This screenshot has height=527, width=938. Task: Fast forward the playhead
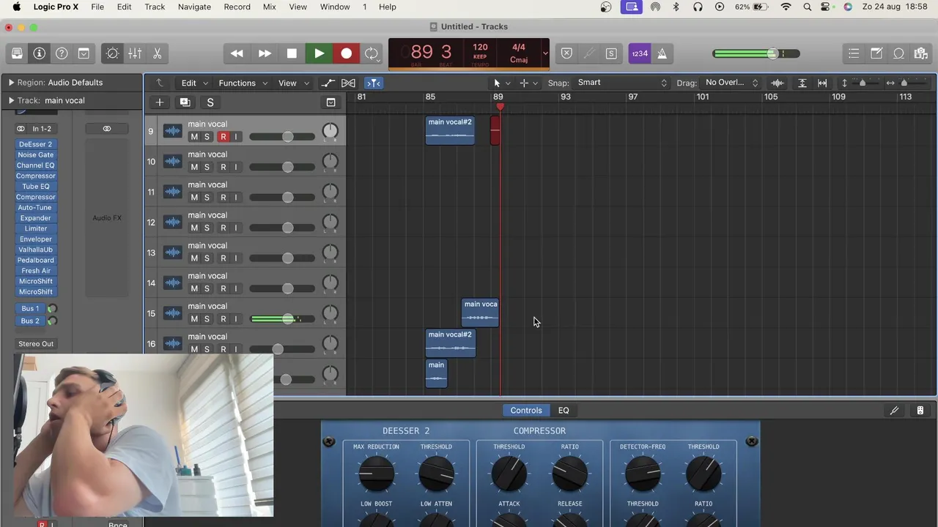click(x=265, y=53)
